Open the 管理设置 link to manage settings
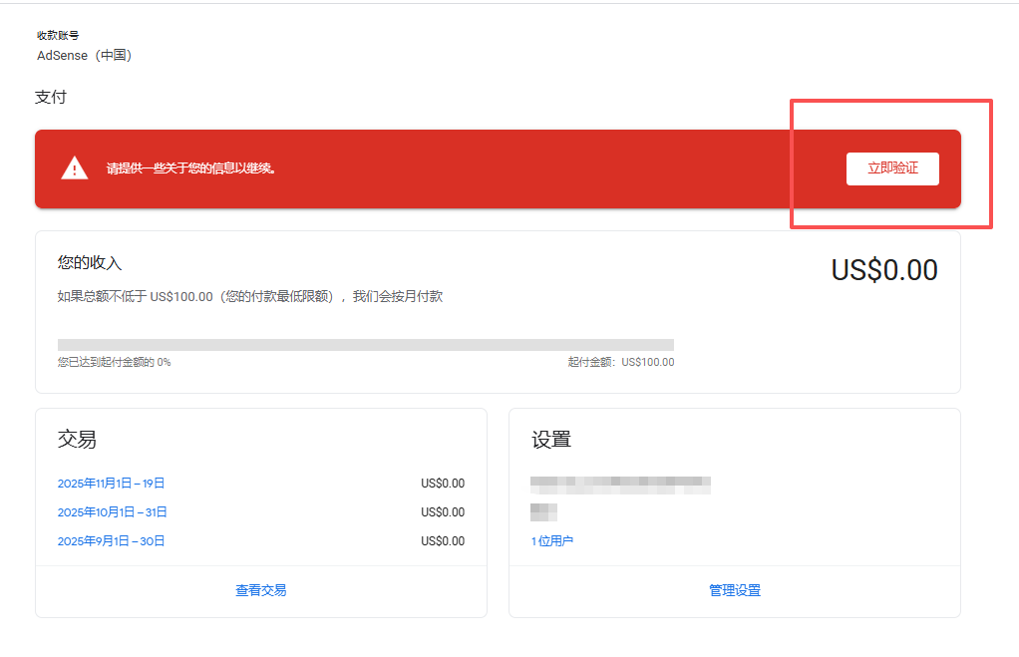Image resolution: width=1019 pixels, height=657 pixels. coord(734,589)
